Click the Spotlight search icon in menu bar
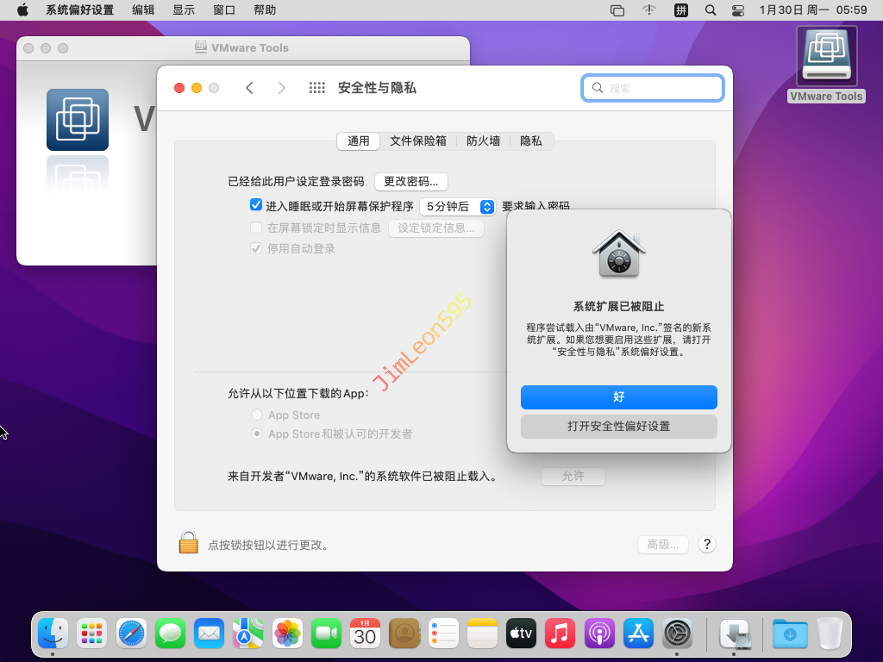Image resolution: width=883 pixels, height=662 pixels. coord(711,10)
